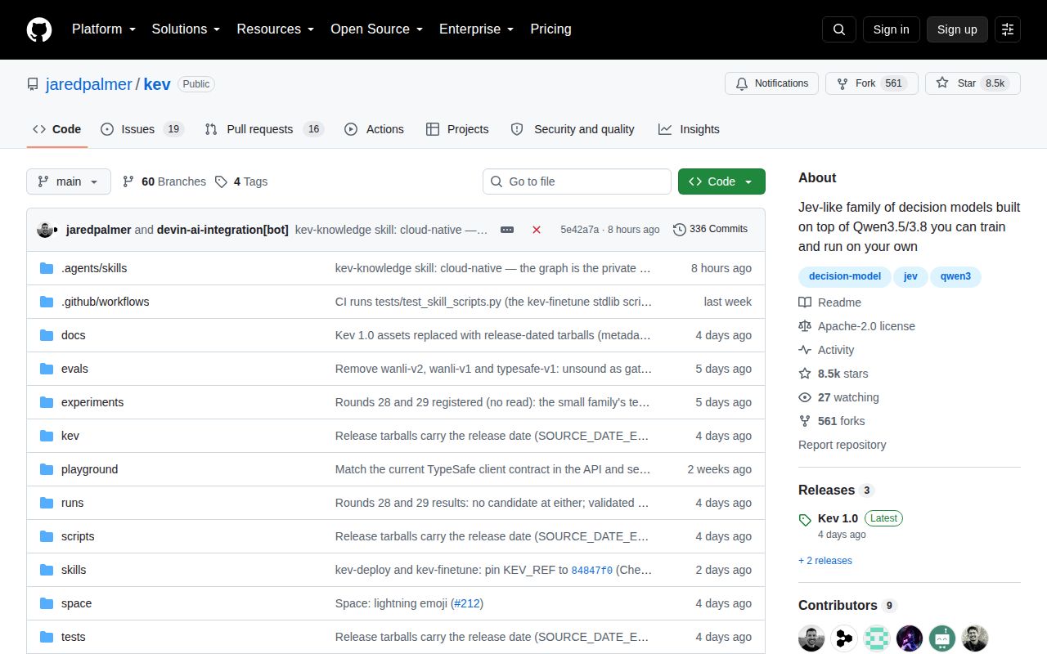The height and width of the screenshot is (654, 1047).
Task: Go to Security and quality tab
Action: (x=573, y=129)
